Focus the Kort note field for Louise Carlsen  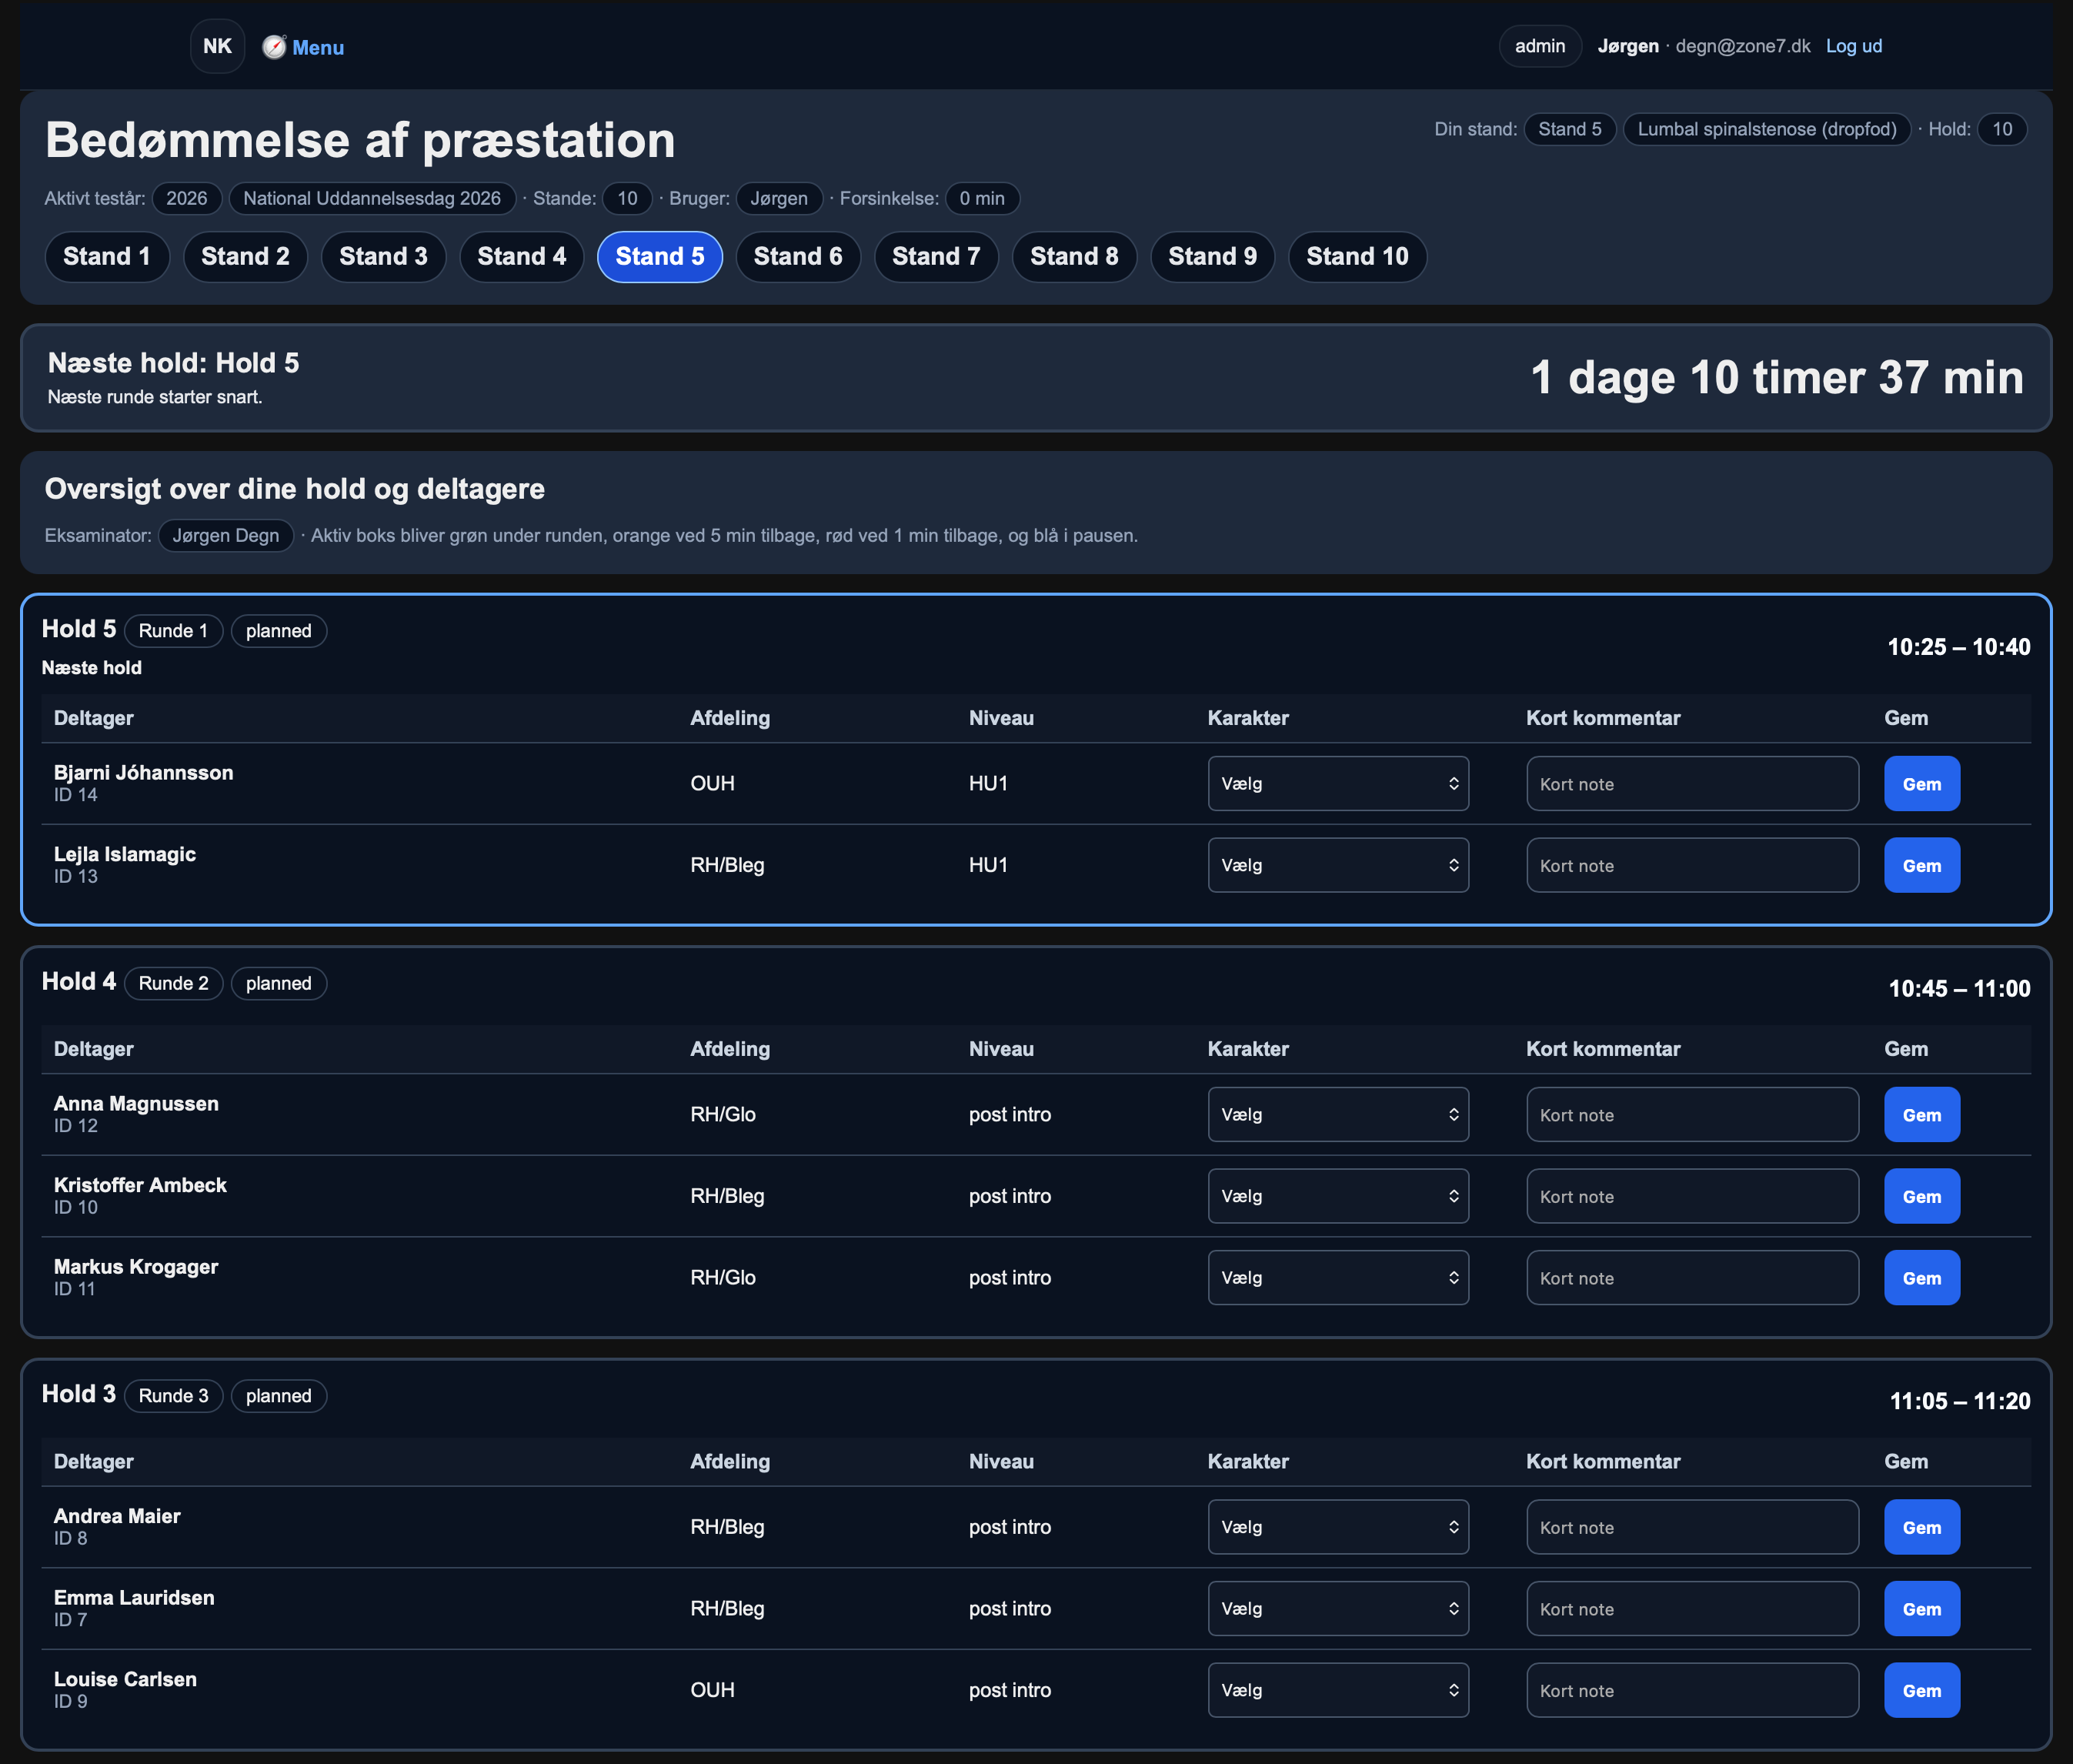pyautogui.click(x=1692, y=1690)
